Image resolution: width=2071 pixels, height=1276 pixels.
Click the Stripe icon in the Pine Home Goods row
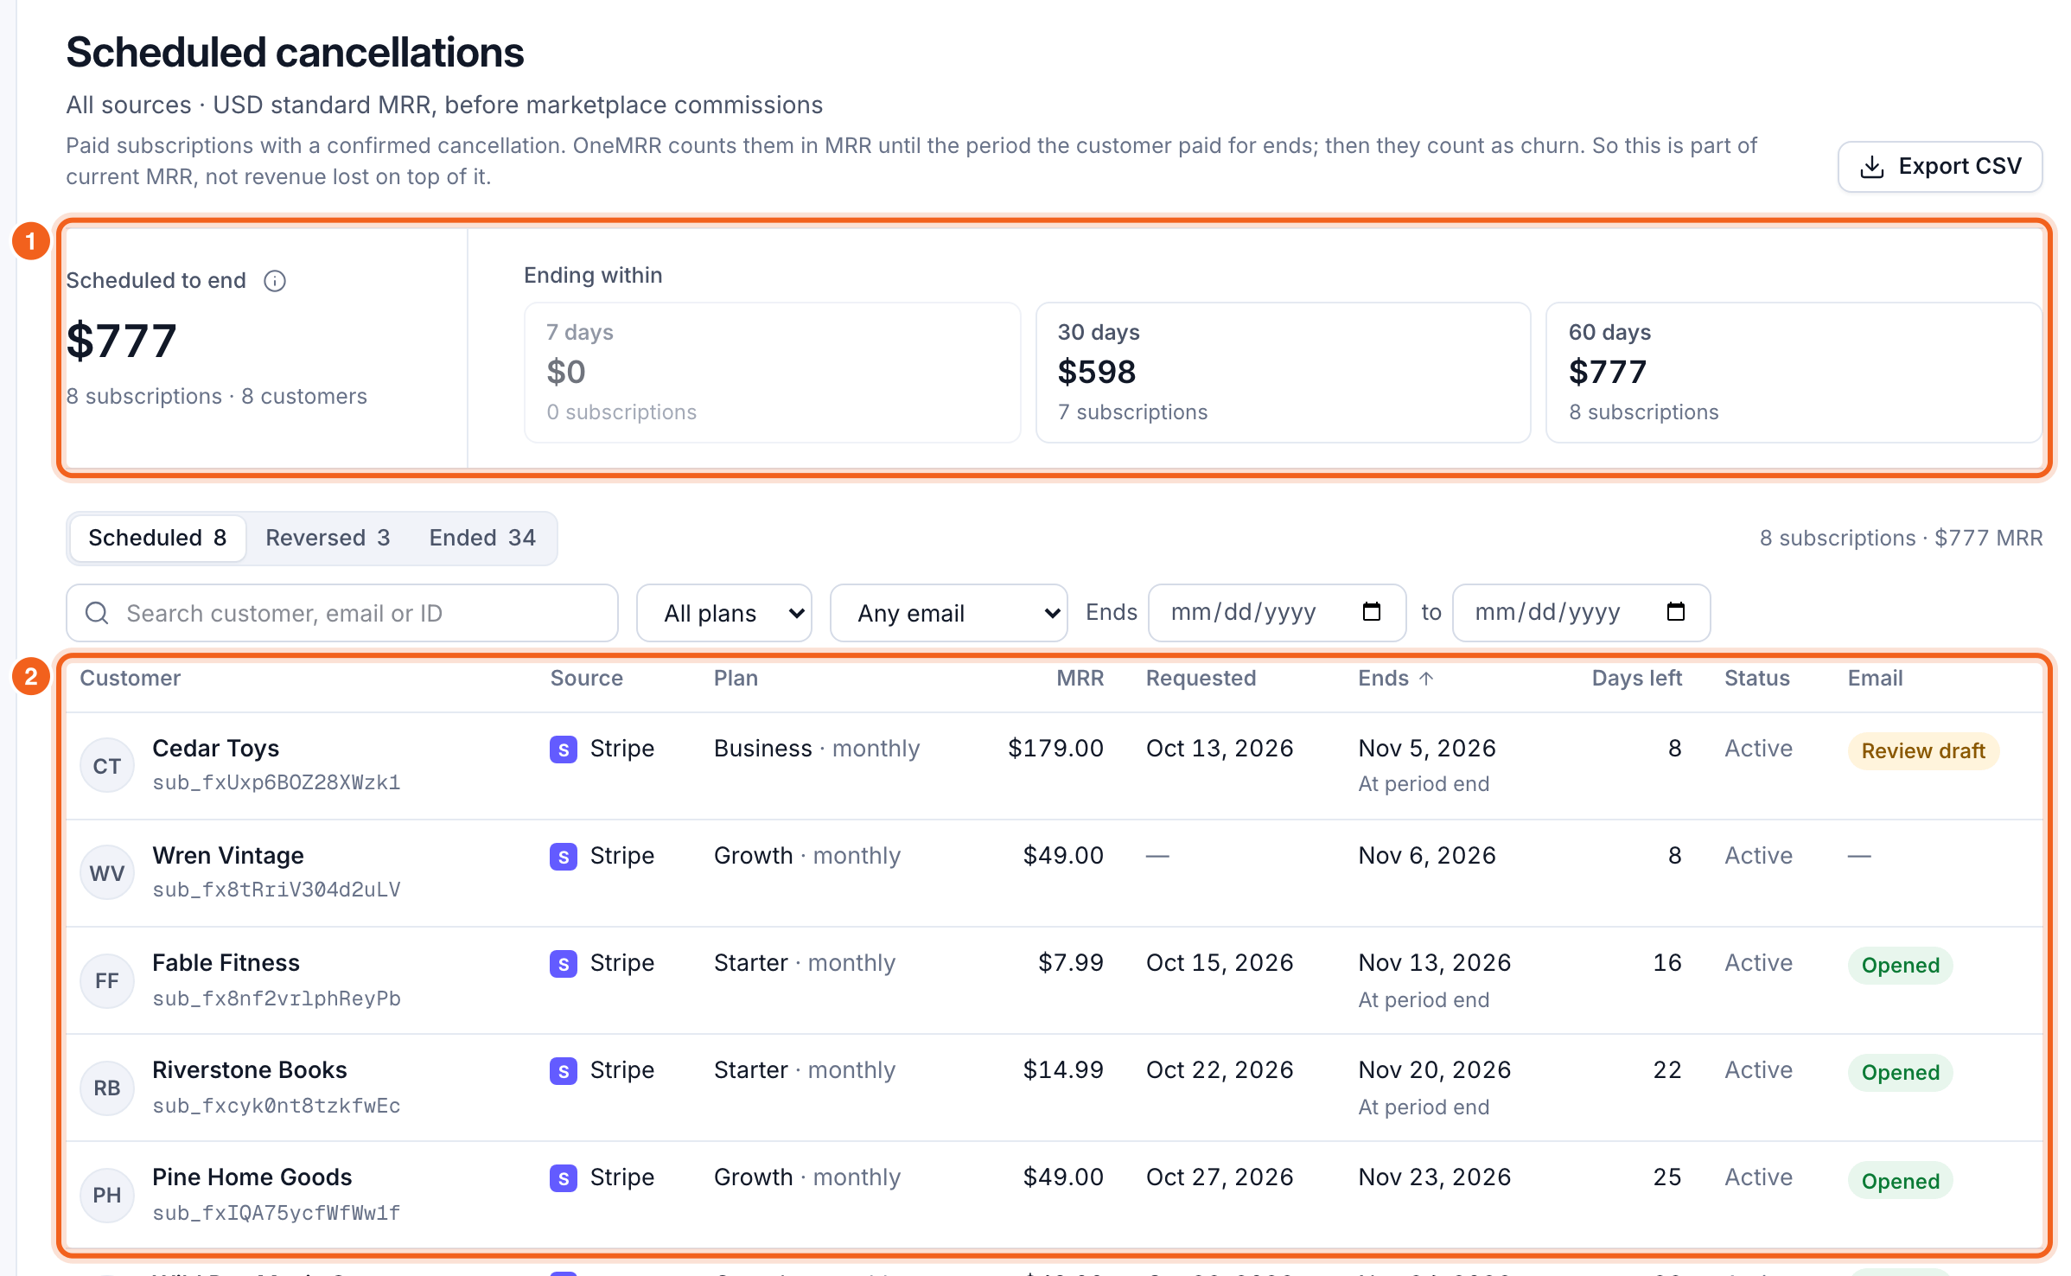coord(564,1177)
